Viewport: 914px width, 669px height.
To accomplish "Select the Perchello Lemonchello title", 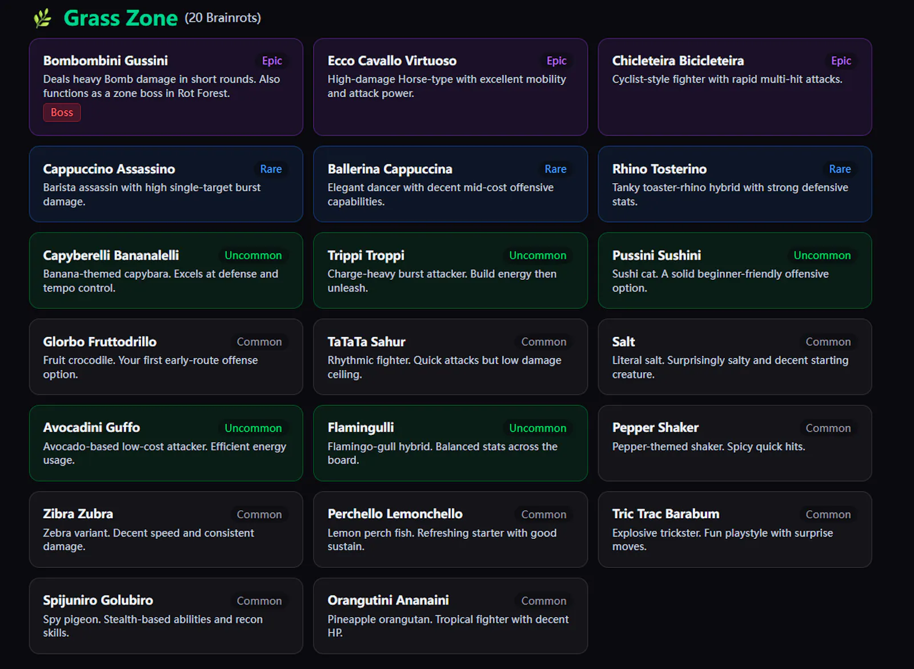I will point(395,514).
